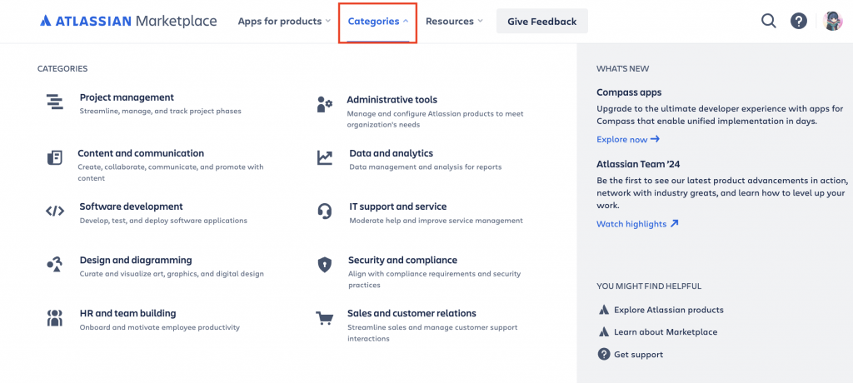Click the Project management category icon
The image size is (853, 383).
pos(55,102)
